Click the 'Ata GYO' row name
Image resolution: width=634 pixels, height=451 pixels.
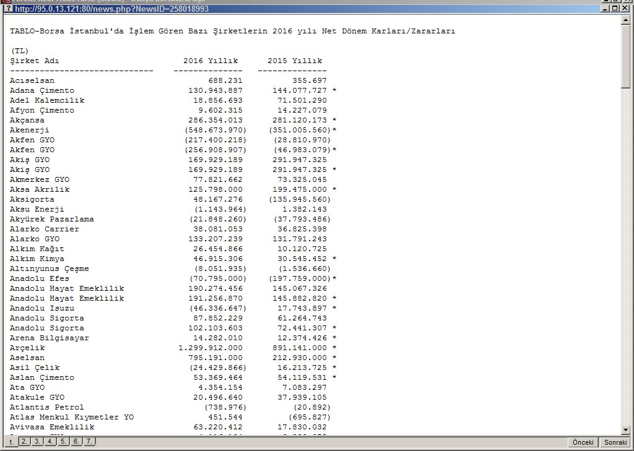point(27,387)
